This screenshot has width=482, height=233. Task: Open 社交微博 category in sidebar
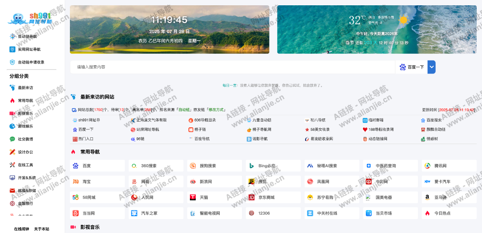coord(25,139)
